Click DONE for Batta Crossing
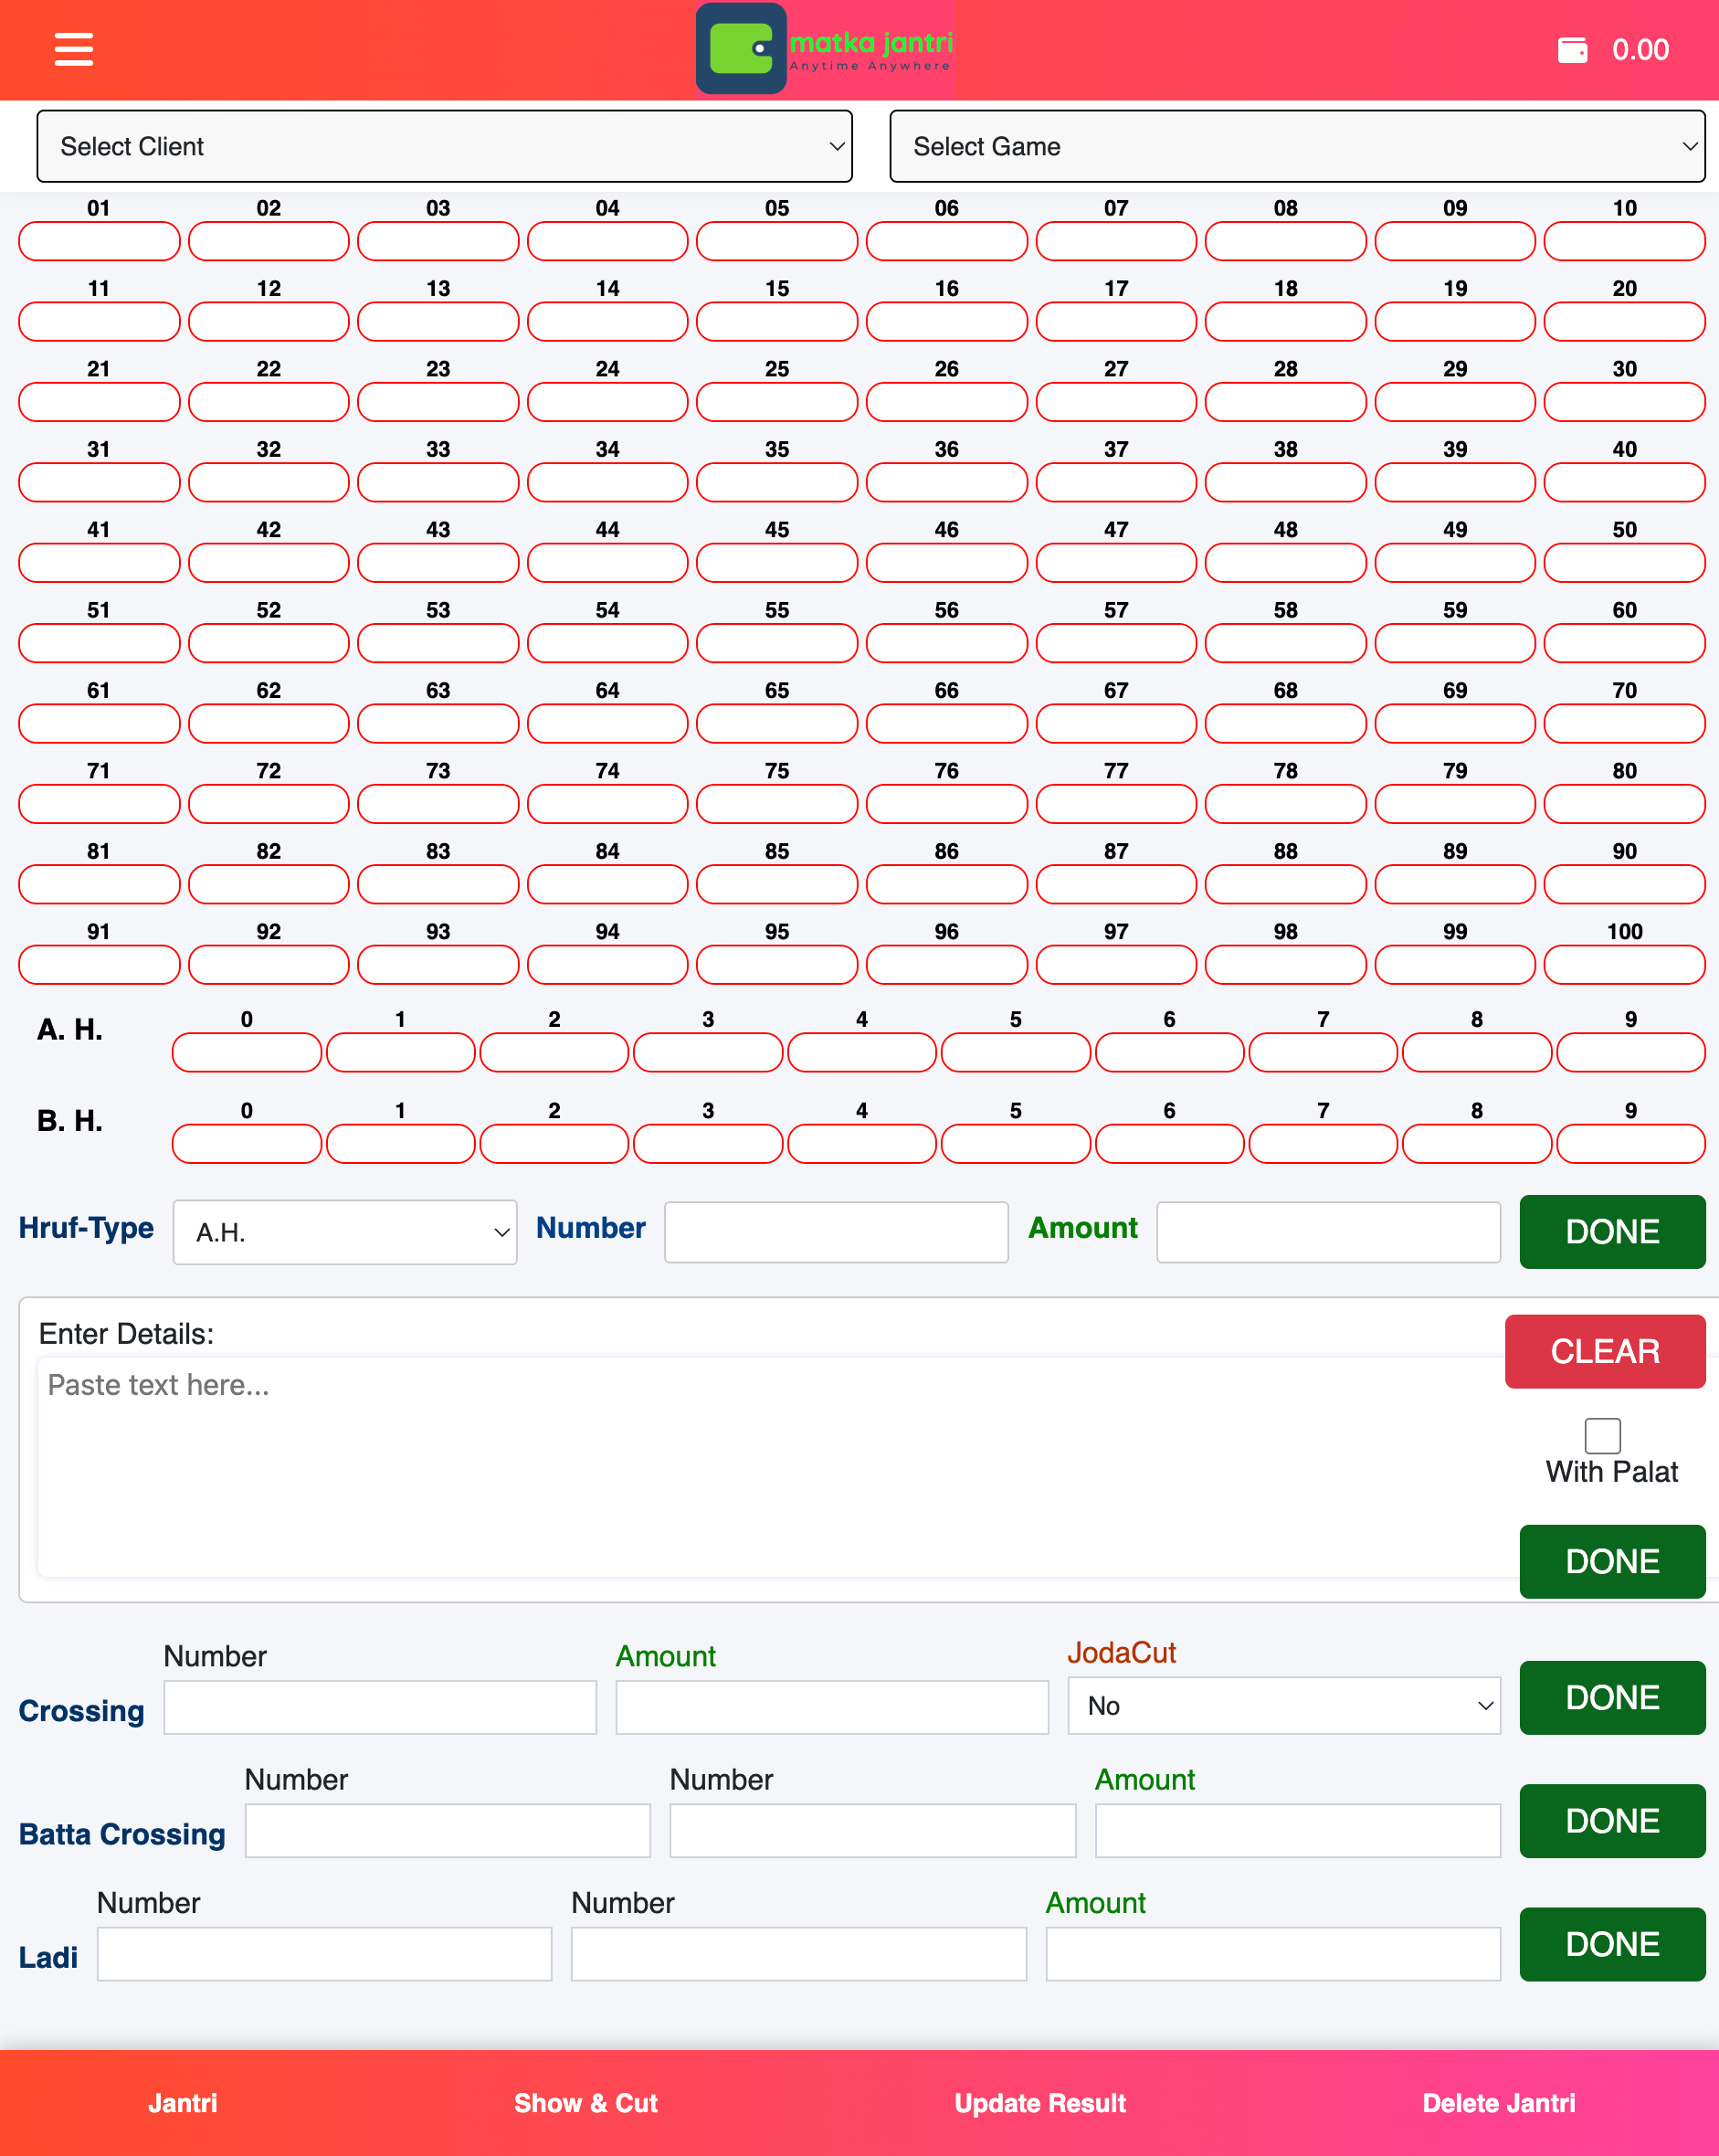 1611,1821
